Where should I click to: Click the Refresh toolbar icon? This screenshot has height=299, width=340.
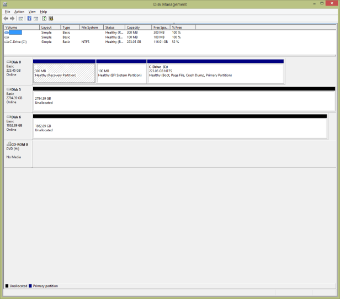[x=44, y=18]
